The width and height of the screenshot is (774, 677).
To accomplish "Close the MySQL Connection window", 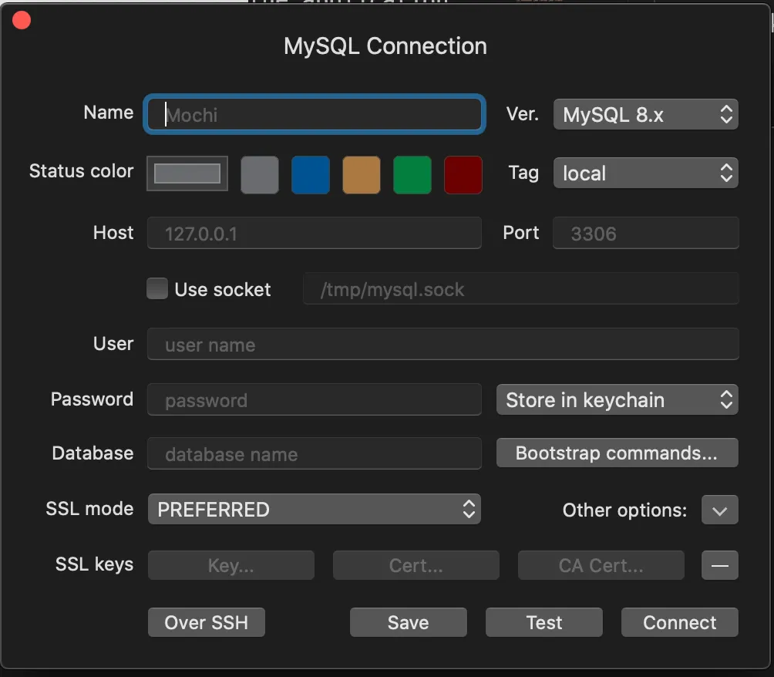I will pos(22,20).
